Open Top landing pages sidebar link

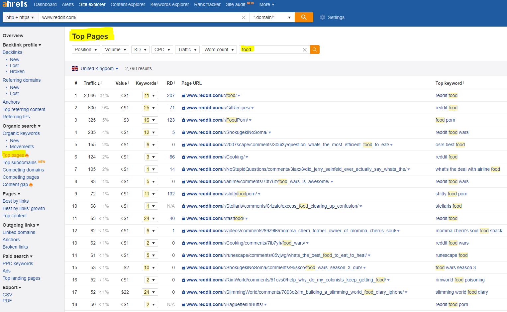pyautogui.click(x=22, y=278)
